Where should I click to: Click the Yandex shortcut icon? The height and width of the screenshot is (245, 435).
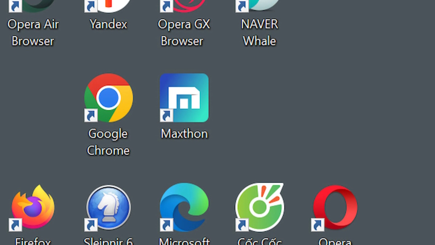pos(108,6)
